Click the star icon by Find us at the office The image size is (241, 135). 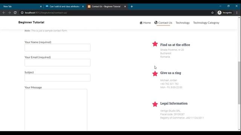click(155, 44)
